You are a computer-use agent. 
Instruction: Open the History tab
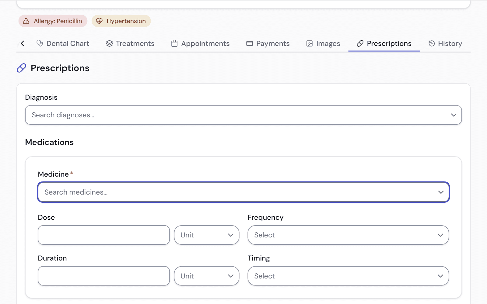click(x=445, y=43)
